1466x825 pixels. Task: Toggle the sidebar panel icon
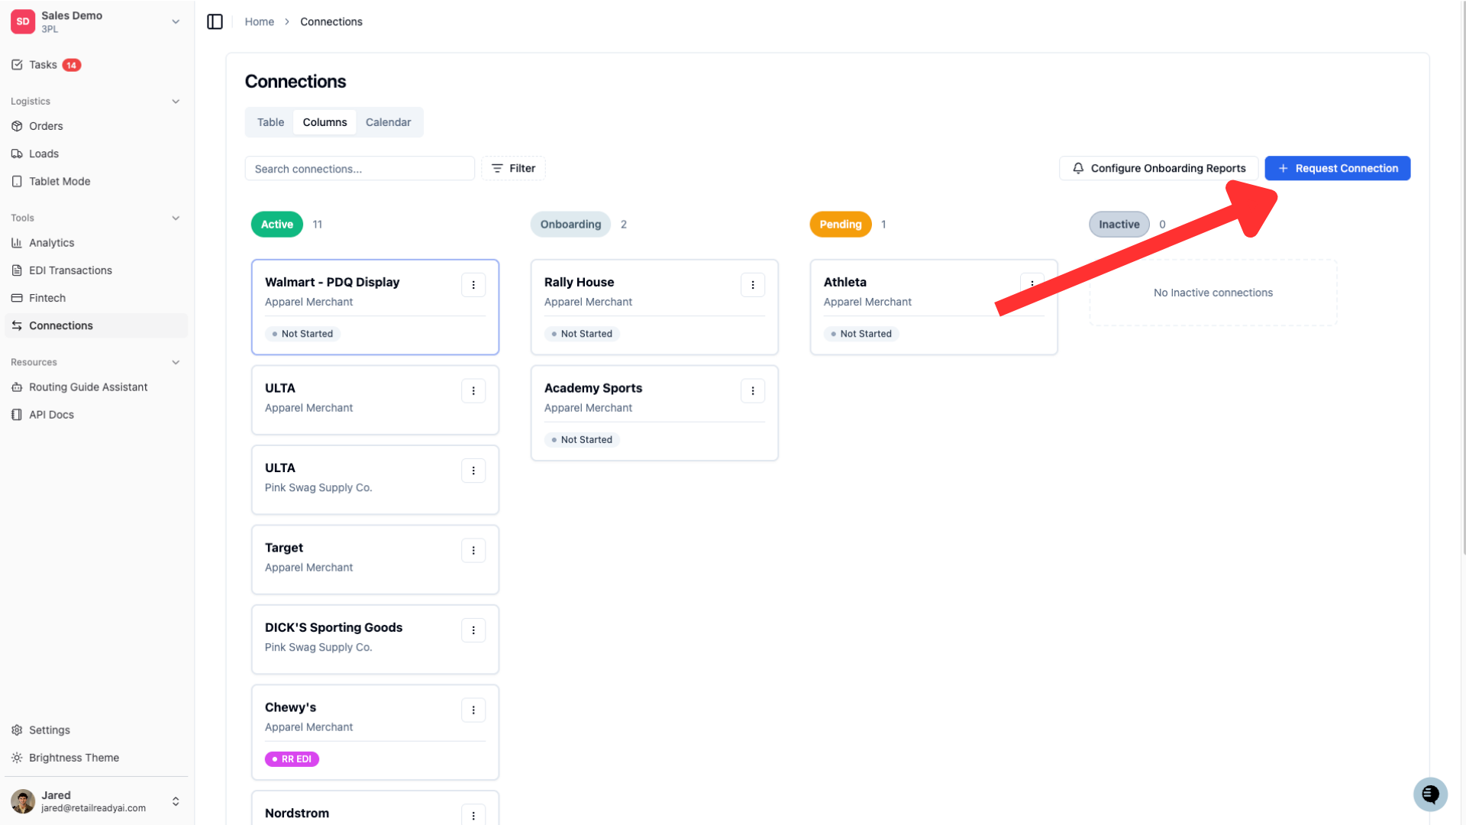click(x=215, y=21)
